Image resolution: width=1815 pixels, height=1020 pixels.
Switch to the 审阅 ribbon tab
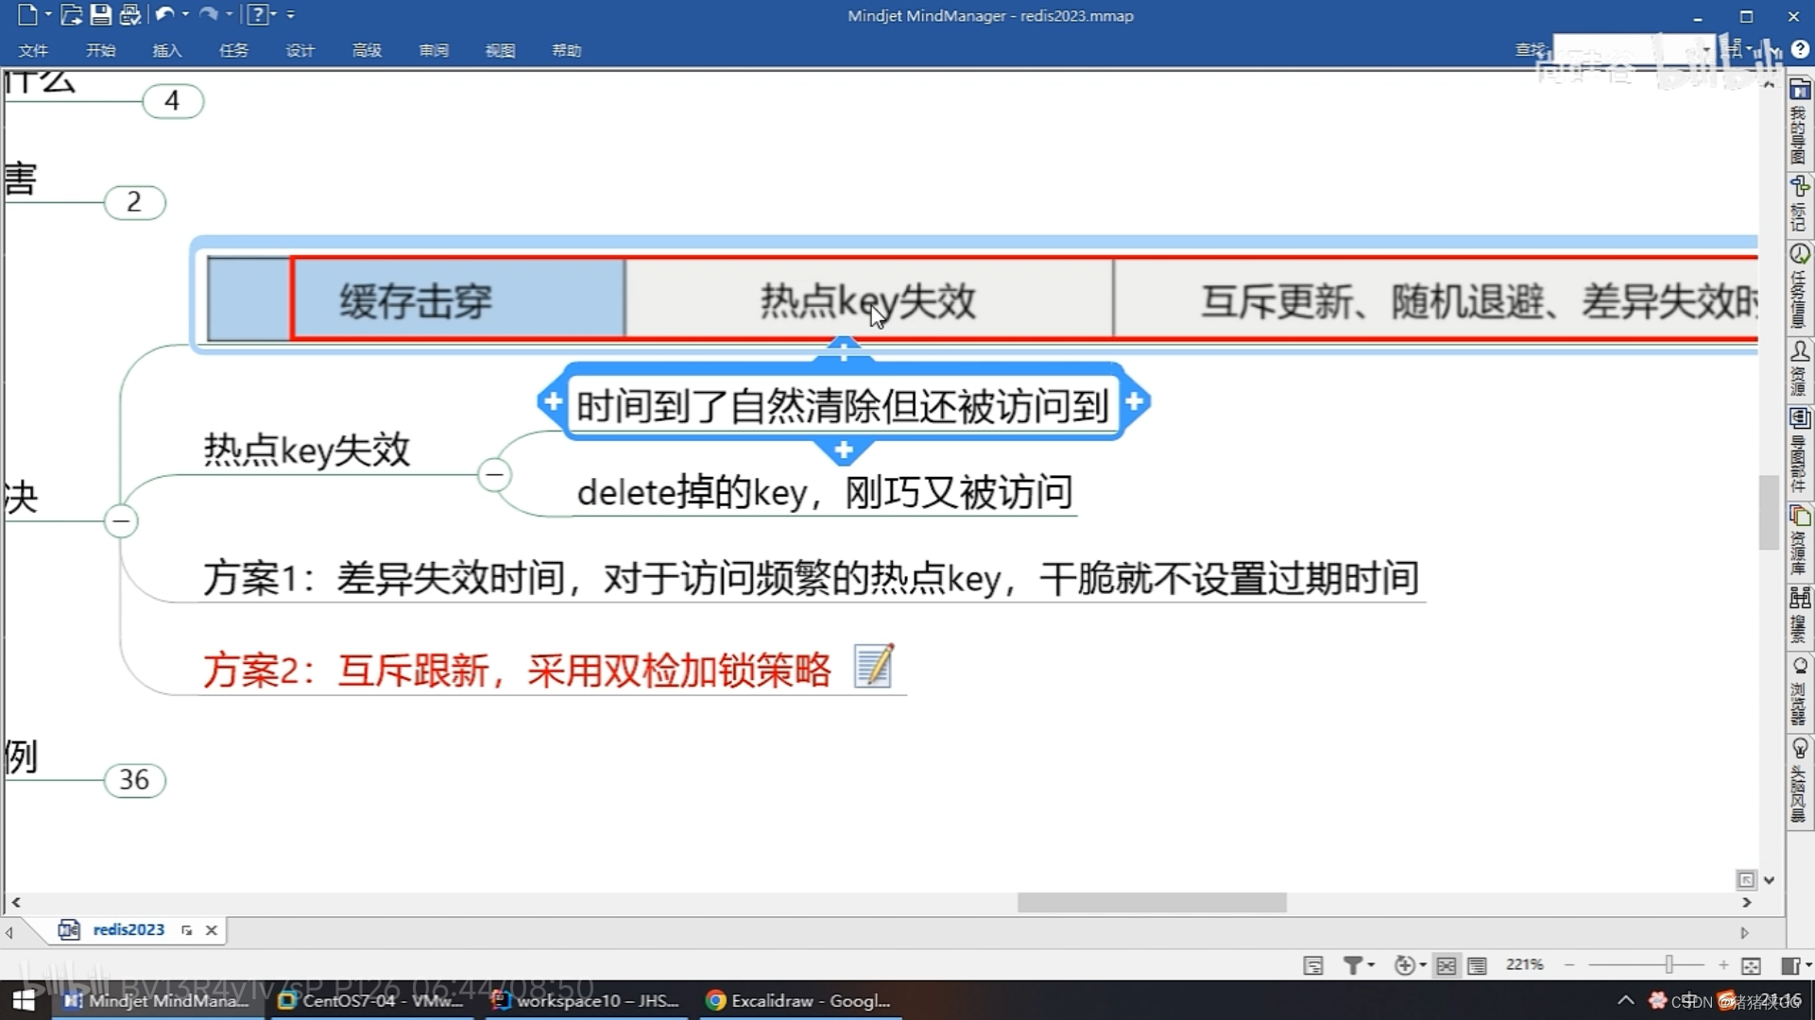tap(434, 50)
